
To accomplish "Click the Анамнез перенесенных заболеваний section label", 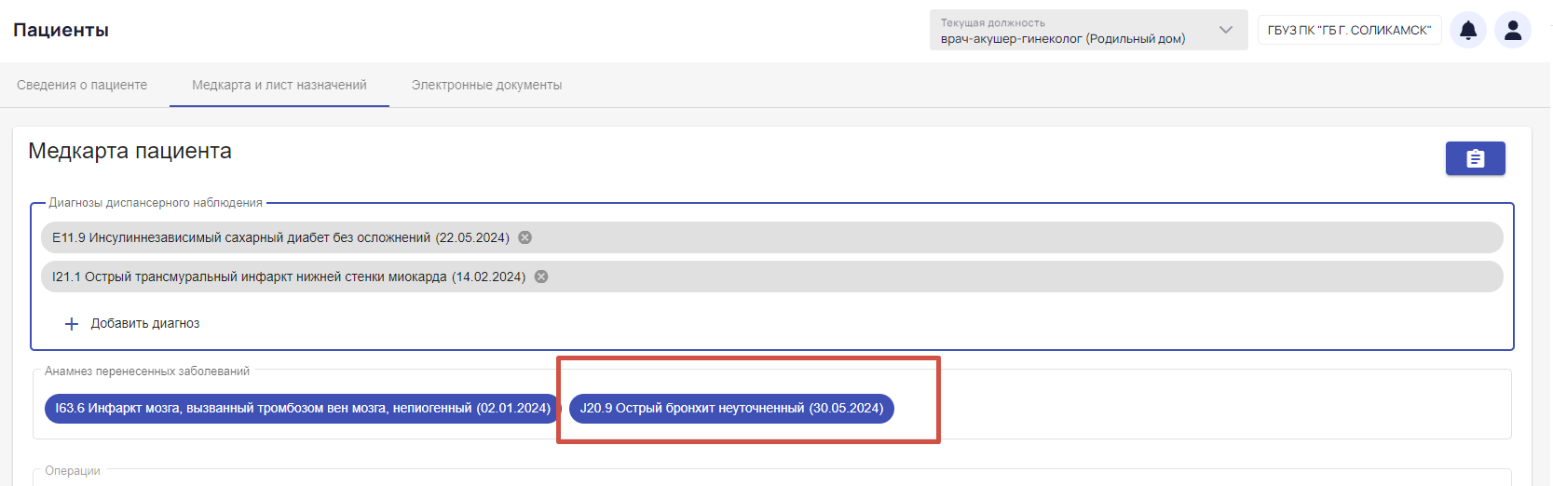I will coord(147,371).
